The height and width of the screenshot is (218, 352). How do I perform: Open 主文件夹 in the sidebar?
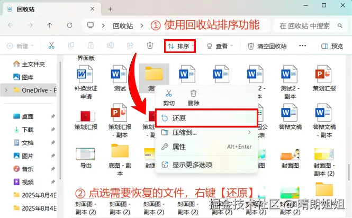point(29,64)
